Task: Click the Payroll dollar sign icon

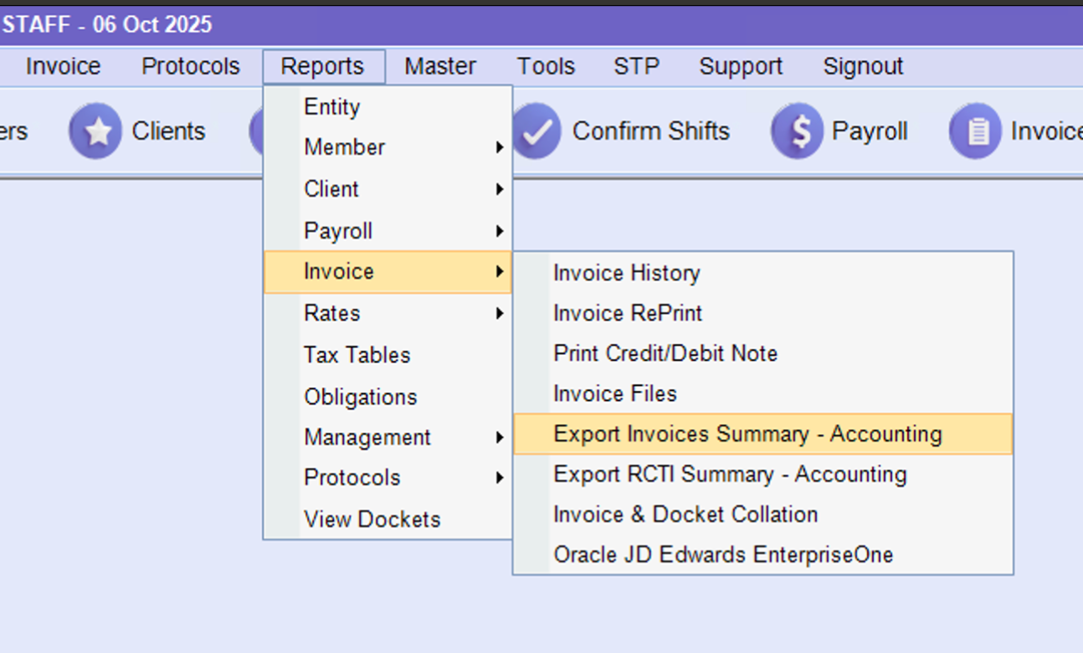Action: click(x=797, y=131)
